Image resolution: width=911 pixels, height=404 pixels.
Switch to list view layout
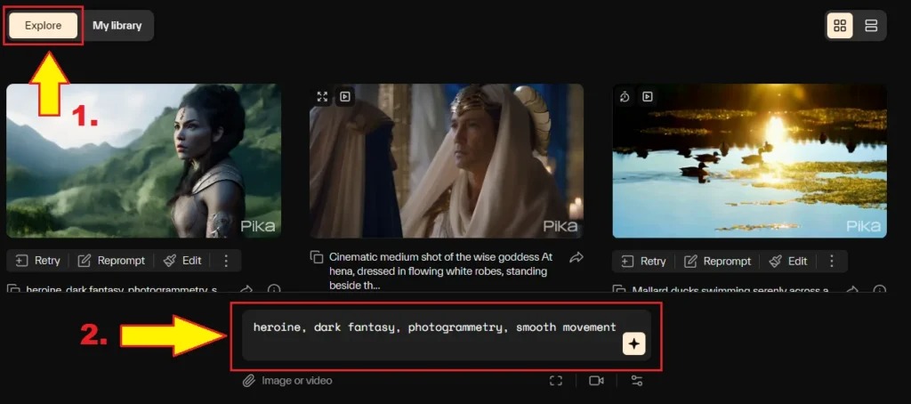871,26
